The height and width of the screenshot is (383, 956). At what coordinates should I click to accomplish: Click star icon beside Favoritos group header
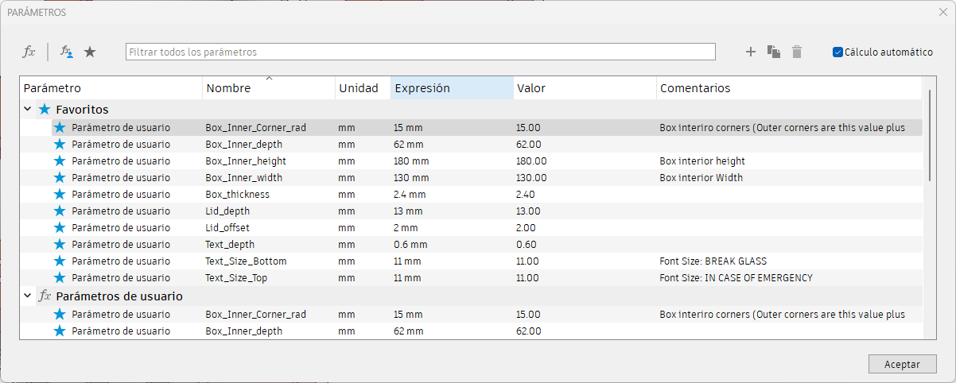point(45,110)
